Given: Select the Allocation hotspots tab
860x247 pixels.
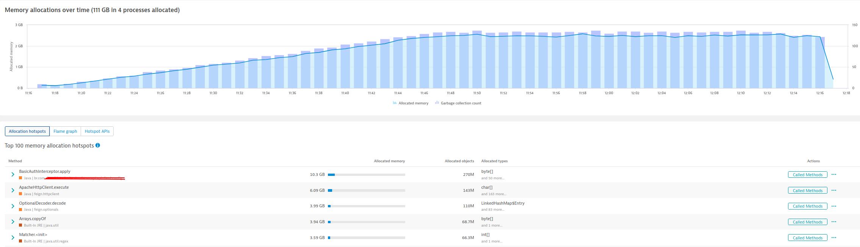Looking at the screenshot, I should [27, 131].
